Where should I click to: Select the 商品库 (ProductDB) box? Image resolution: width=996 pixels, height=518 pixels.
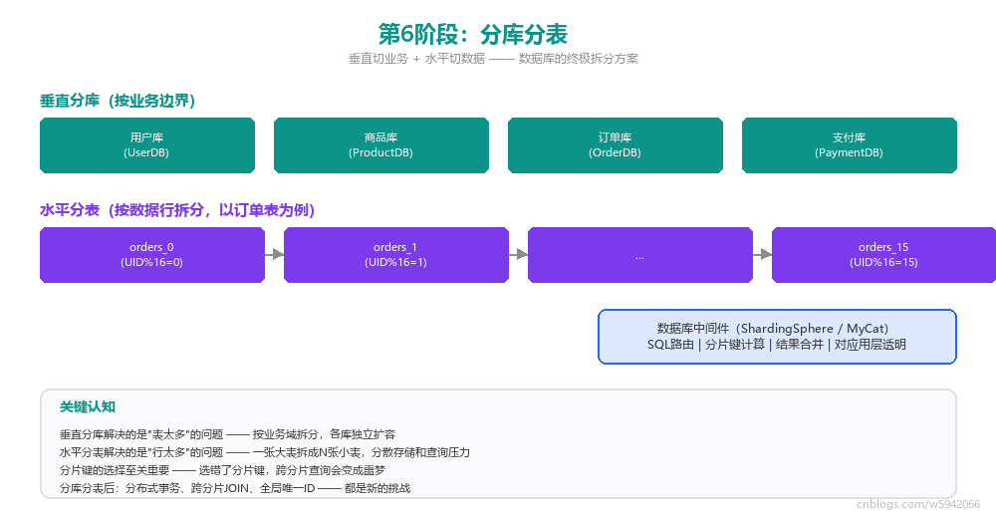tap(381, 144)
